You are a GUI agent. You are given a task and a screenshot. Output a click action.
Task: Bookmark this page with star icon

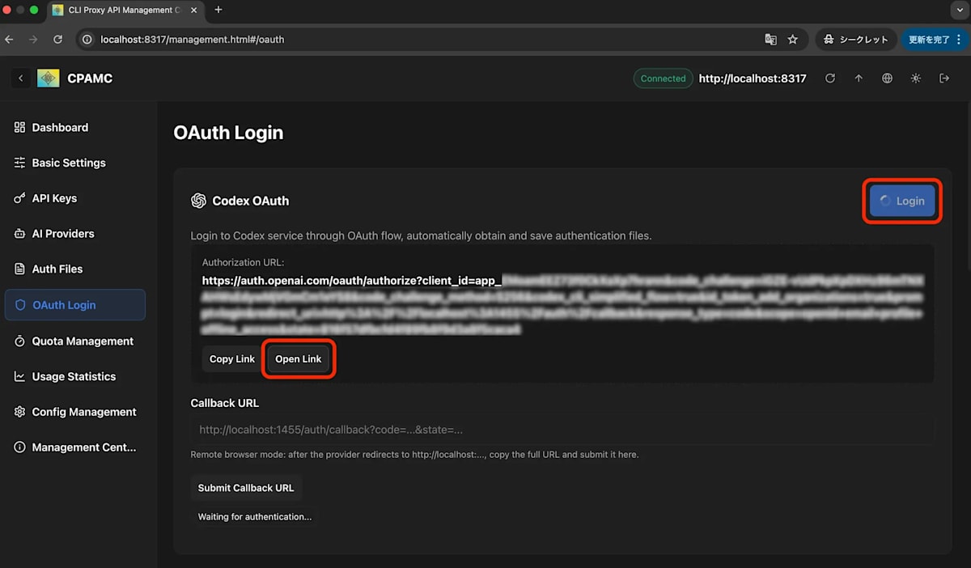coord(793,39)
